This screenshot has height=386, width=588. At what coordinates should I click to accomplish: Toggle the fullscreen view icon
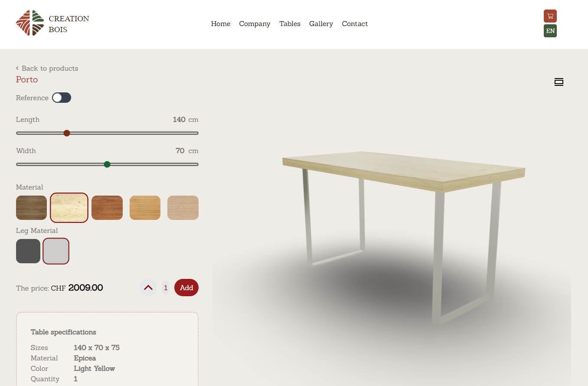559,82
